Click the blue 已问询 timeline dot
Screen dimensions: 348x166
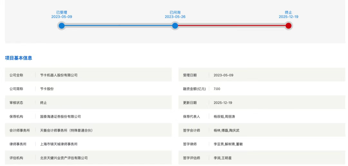click(175, 26)
